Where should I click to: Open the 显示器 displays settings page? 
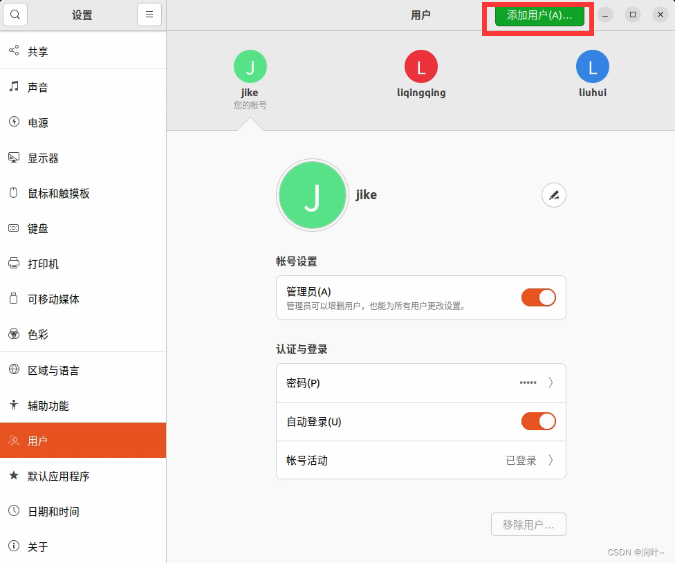[x=83, y=158]
